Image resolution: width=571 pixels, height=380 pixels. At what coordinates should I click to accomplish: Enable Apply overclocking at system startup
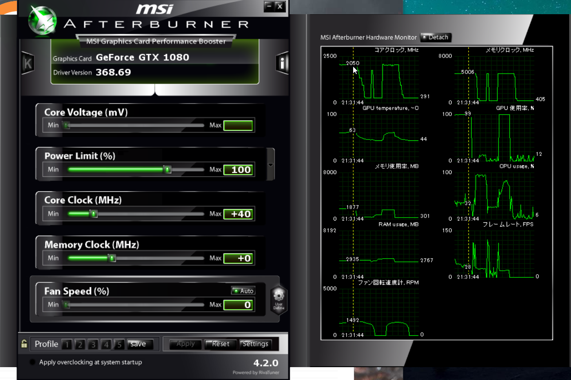[32, 362]
